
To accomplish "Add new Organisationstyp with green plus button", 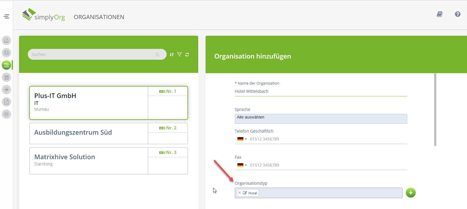I will tap(410, 193).
